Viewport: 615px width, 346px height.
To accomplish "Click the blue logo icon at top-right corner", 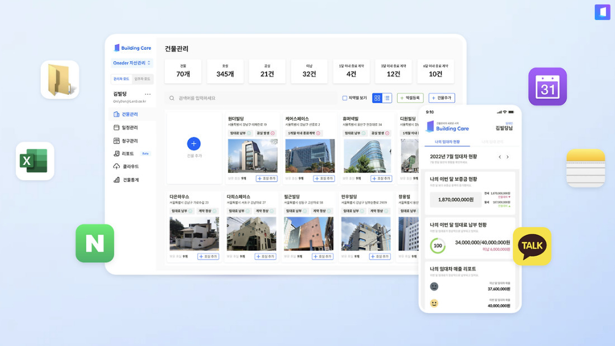I will [603, 12].
